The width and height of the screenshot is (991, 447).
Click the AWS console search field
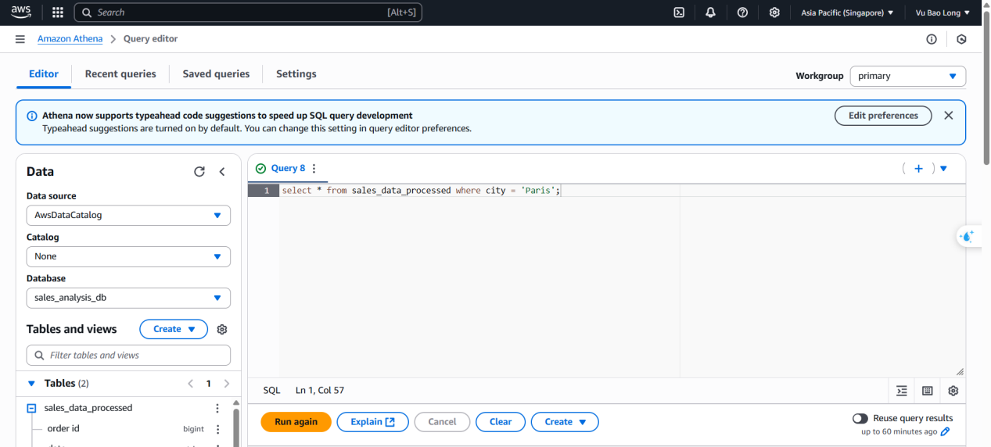pos(248,13)
